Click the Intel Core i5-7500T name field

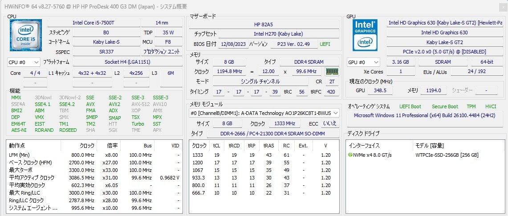point(94,23)
